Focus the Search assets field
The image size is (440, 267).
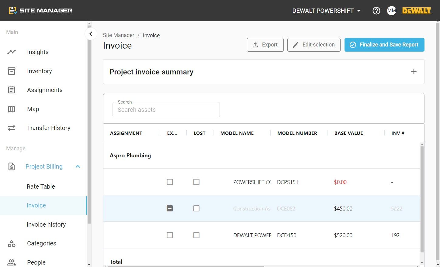click(166, 110)
